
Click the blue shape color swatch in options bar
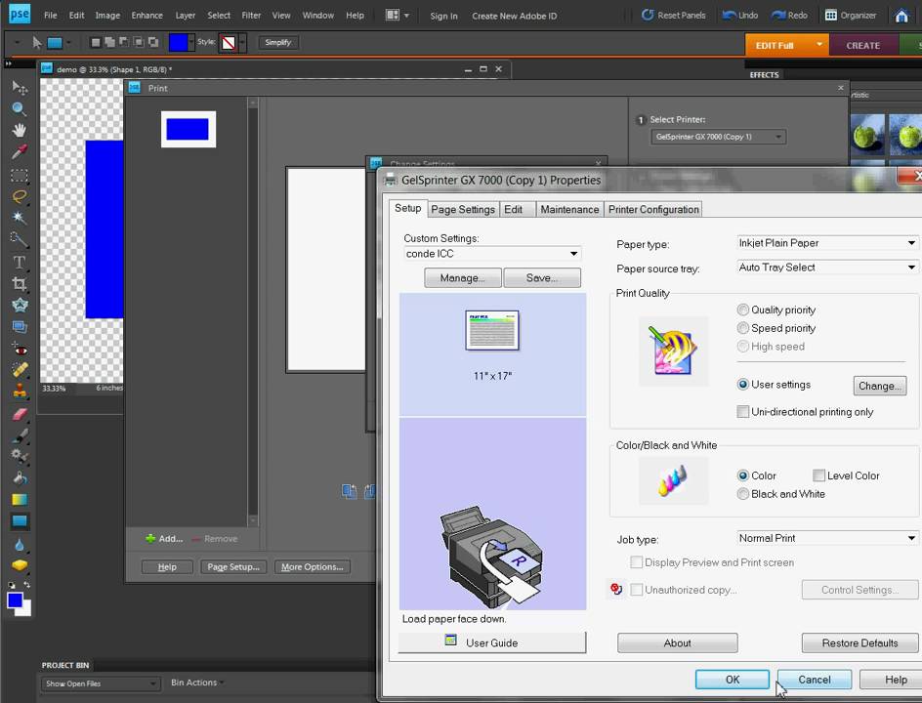click(178, 42)
